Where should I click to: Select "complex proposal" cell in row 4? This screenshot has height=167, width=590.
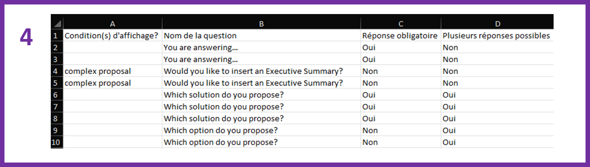point(98,71)
